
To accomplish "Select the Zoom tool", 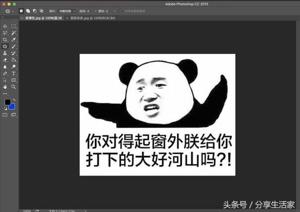I will pyautogui.click(x=14, y=87).
